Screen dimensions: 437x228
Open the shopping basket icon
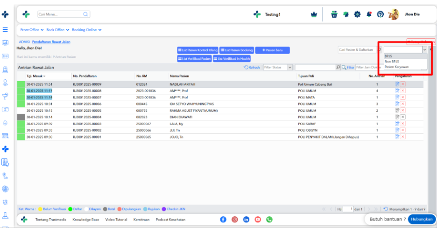pos(334,14)
